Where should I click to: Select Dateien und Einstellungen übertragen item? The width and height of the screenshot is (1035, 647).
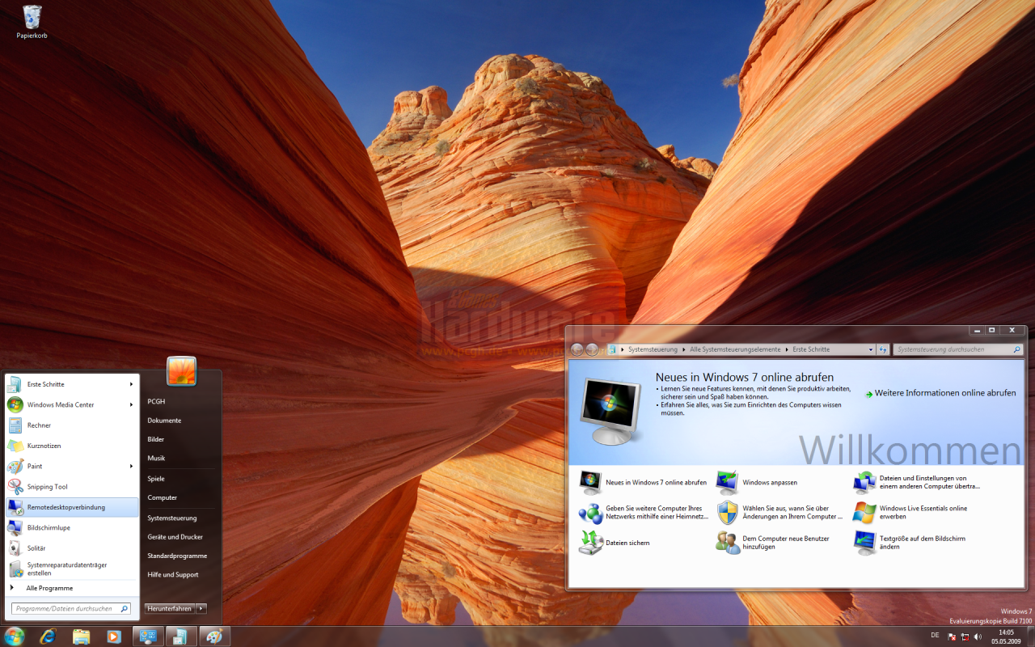[917, 483]
